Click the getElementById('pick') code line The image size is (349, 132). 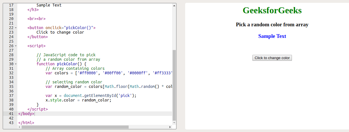tap(91, 96)
